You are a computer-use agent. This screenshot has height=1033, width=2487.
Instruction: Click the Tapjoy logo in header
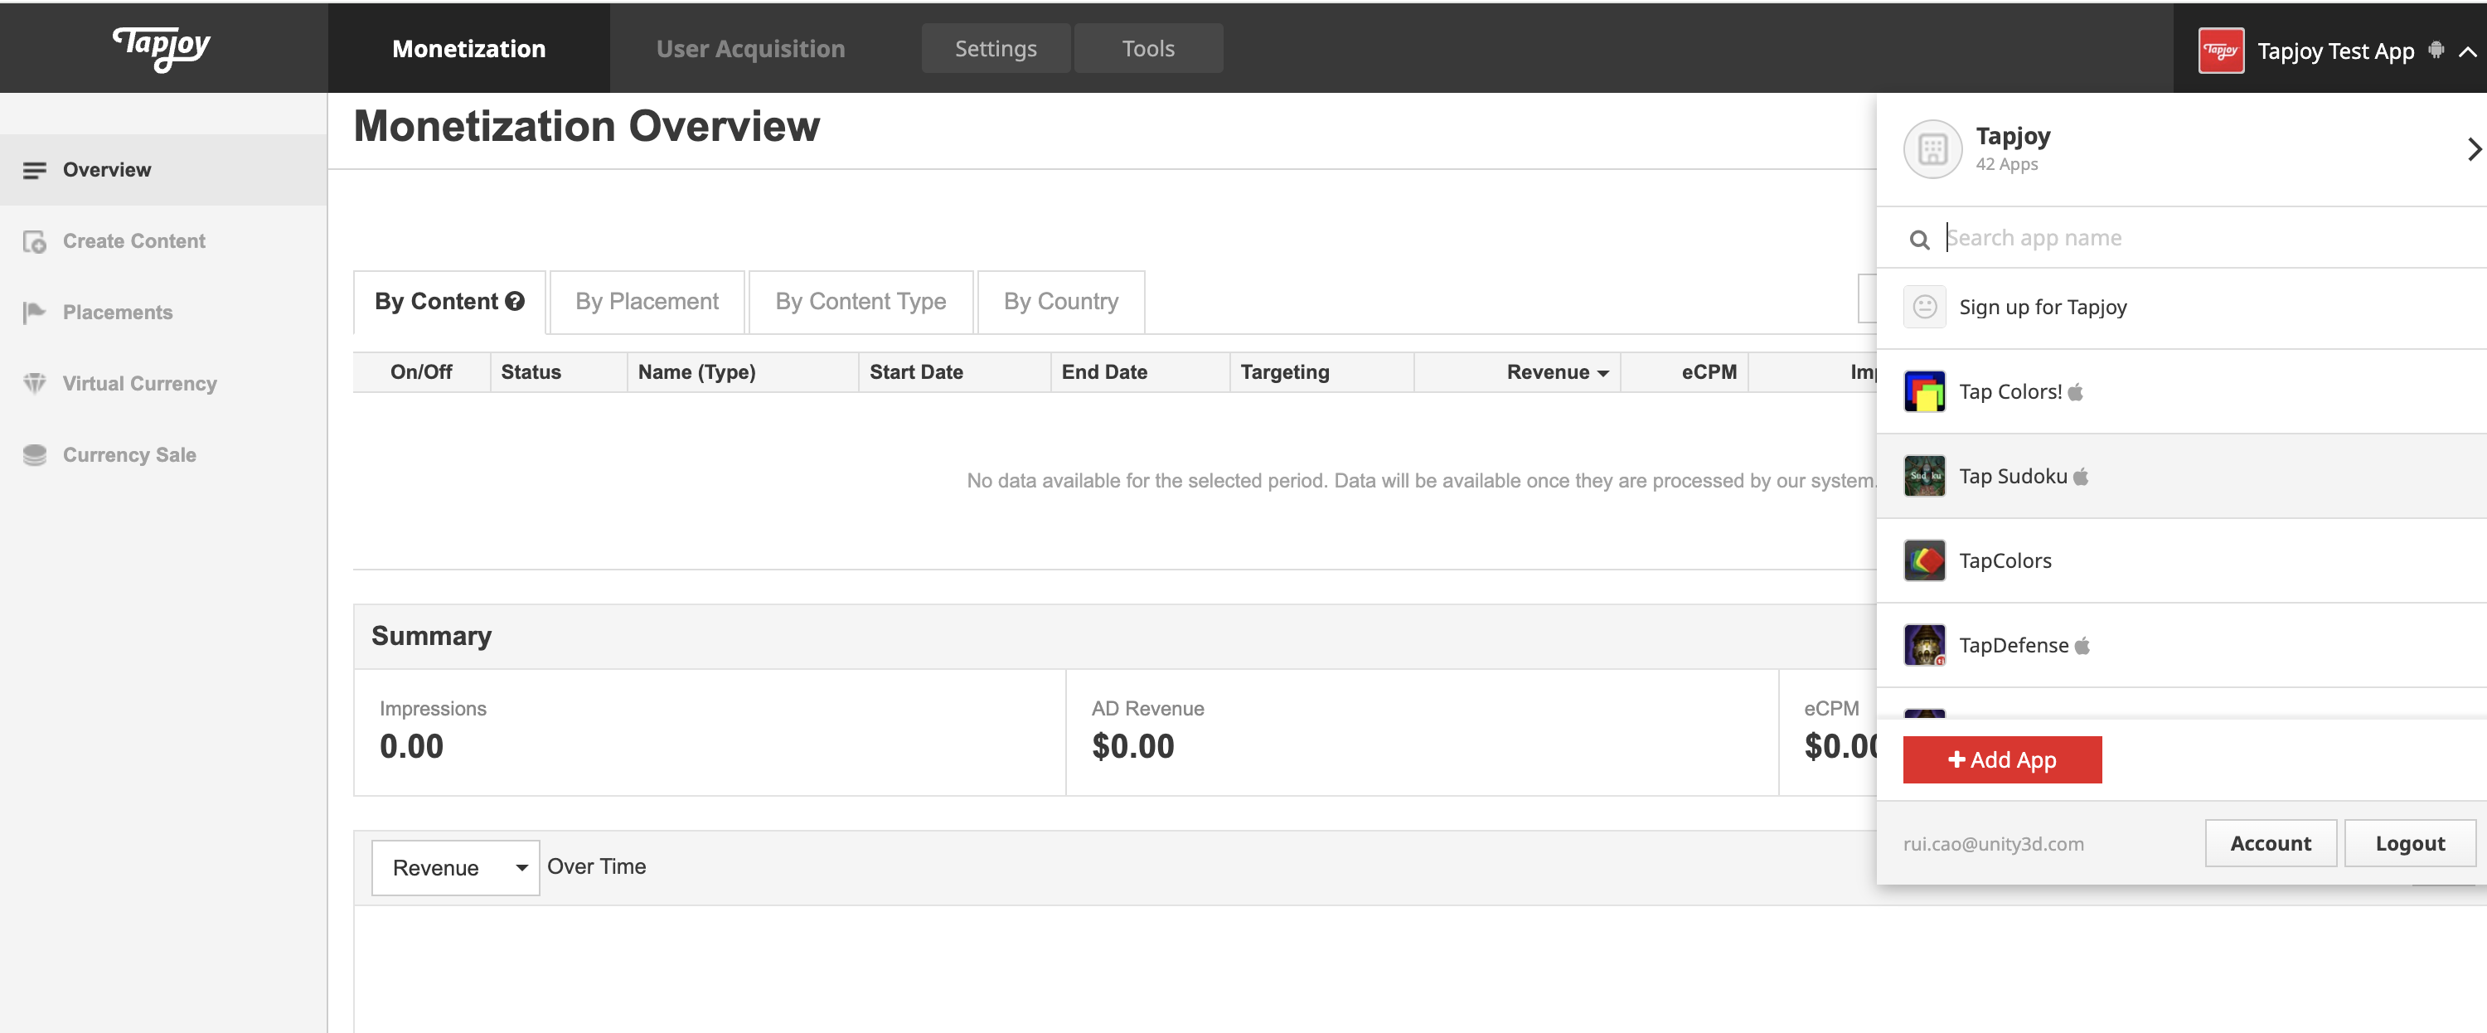[x=162, y=46]
